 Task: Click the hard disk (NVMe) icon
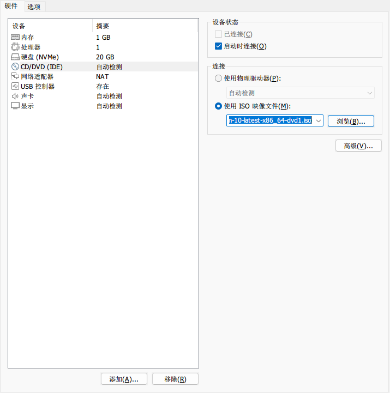pos(15,57)
